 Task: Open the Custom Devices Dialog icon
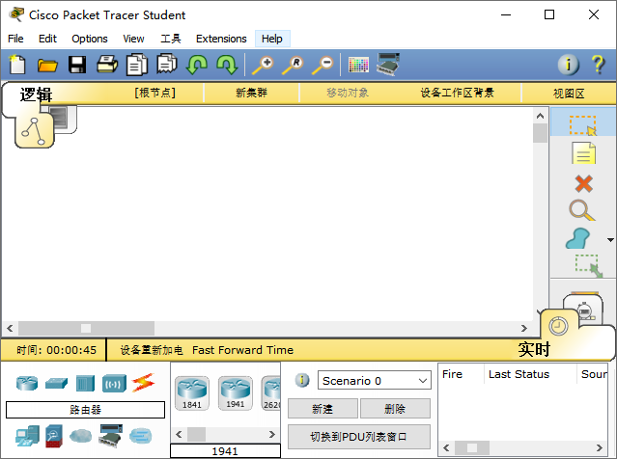coord(388,64)
